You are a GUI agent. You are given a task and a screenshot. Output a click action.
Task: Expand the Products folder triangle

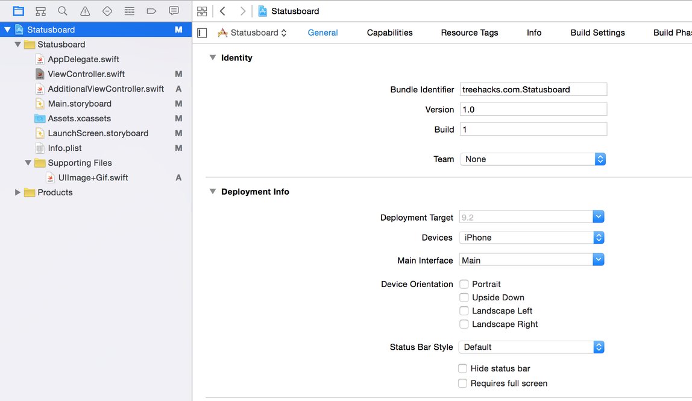click(x=17, y=192)
